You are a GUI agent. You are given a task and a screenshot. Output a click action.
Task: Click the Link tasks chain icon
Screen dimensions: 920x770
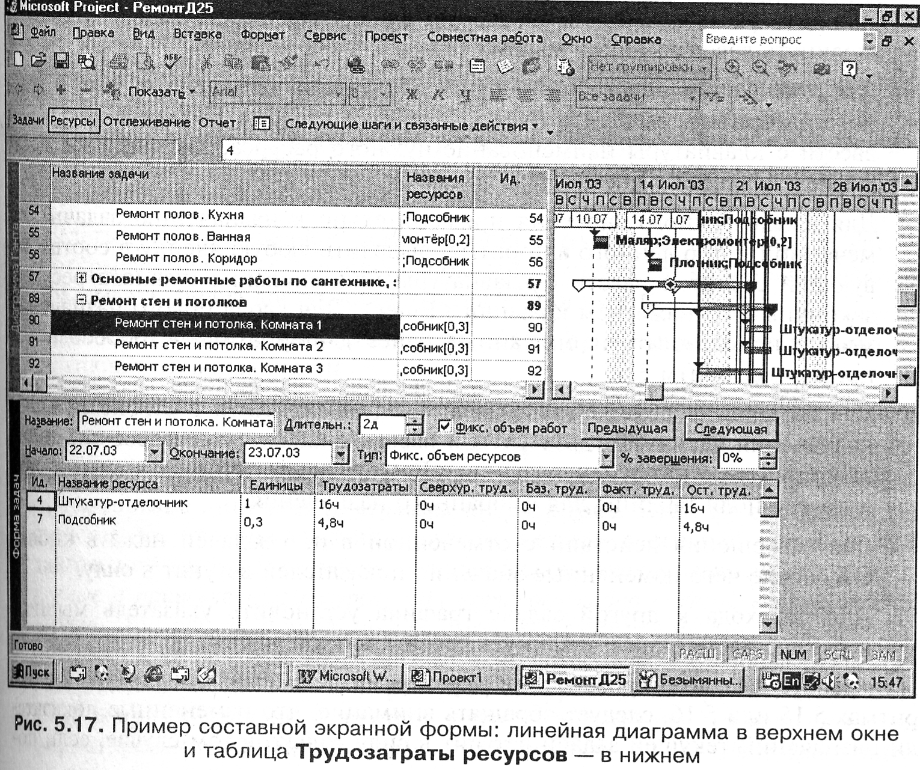pyautogui.click(x=390, y=65)
